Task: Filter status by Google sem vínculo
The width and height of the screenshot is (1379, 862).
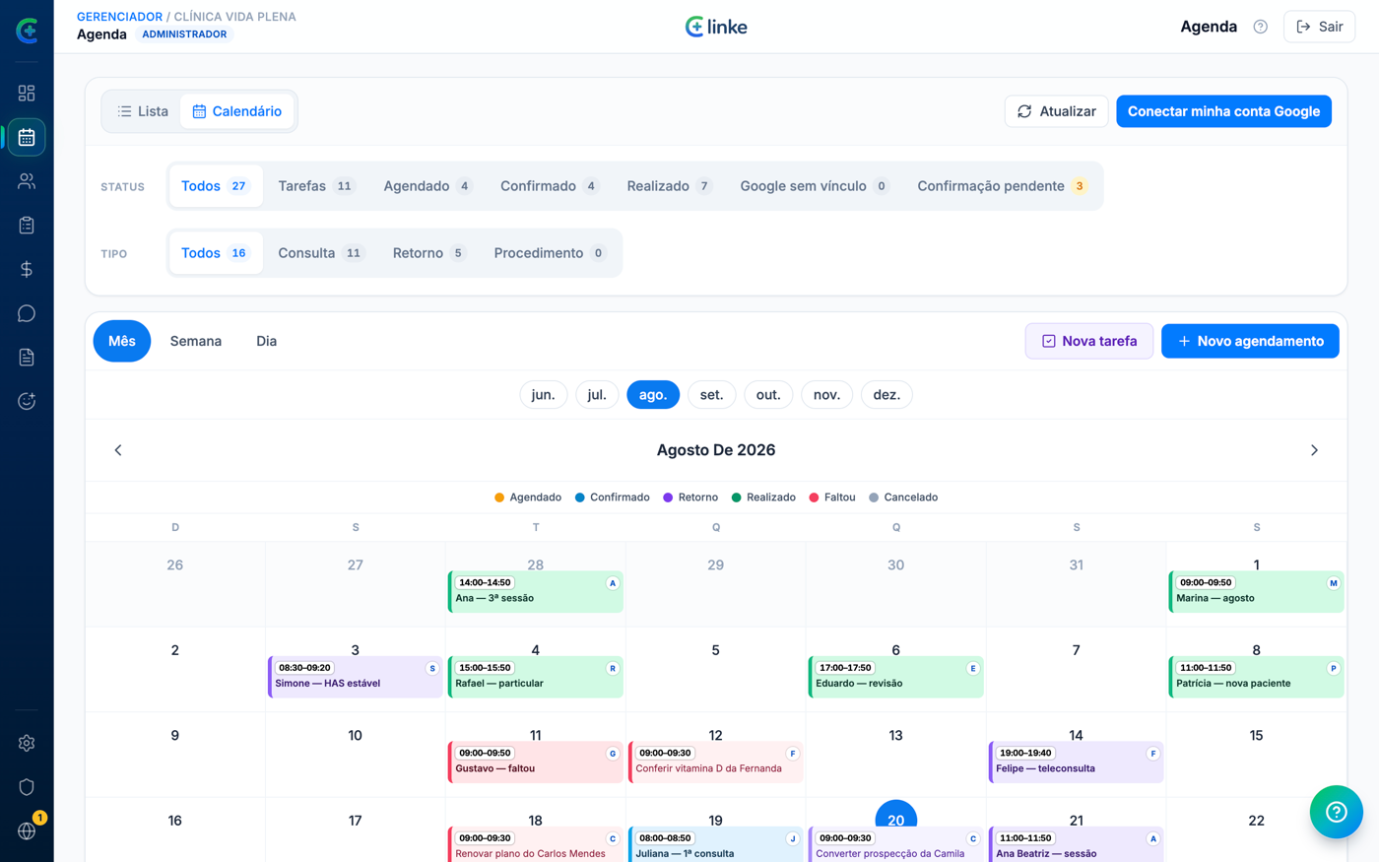Action: [x=814, y=186]
